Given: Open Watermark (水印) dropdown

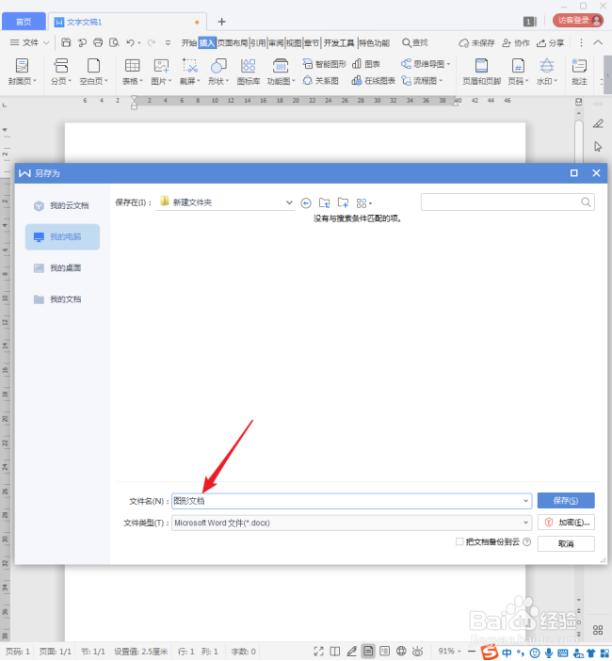Looking at the screenshot, I should click(547, 71).
